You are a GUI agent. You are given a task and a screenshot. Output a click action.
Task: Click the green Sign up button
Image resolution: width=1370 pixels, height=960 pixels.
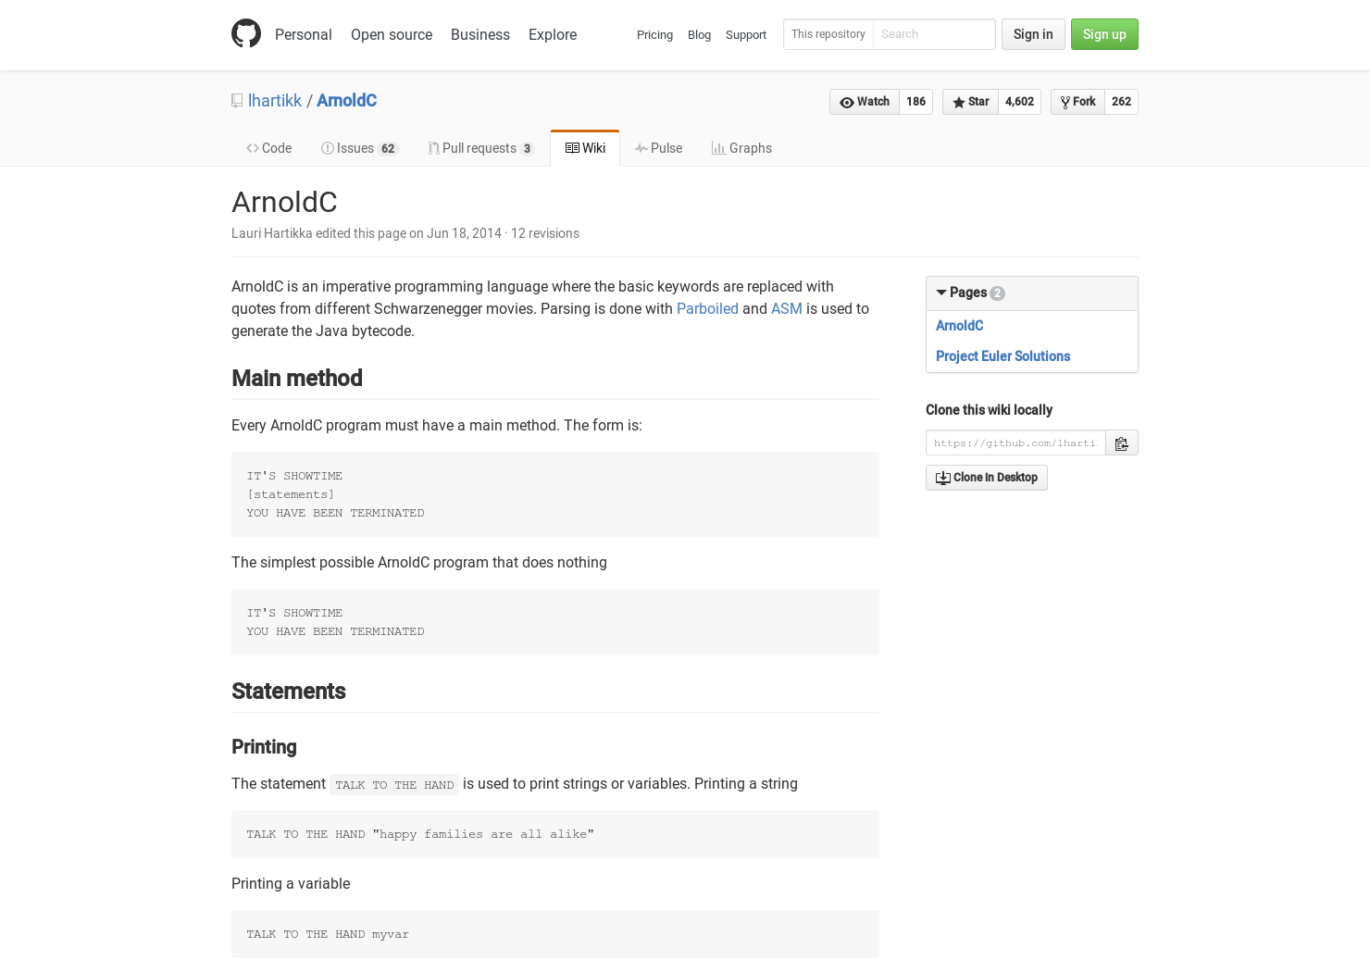1104,34
